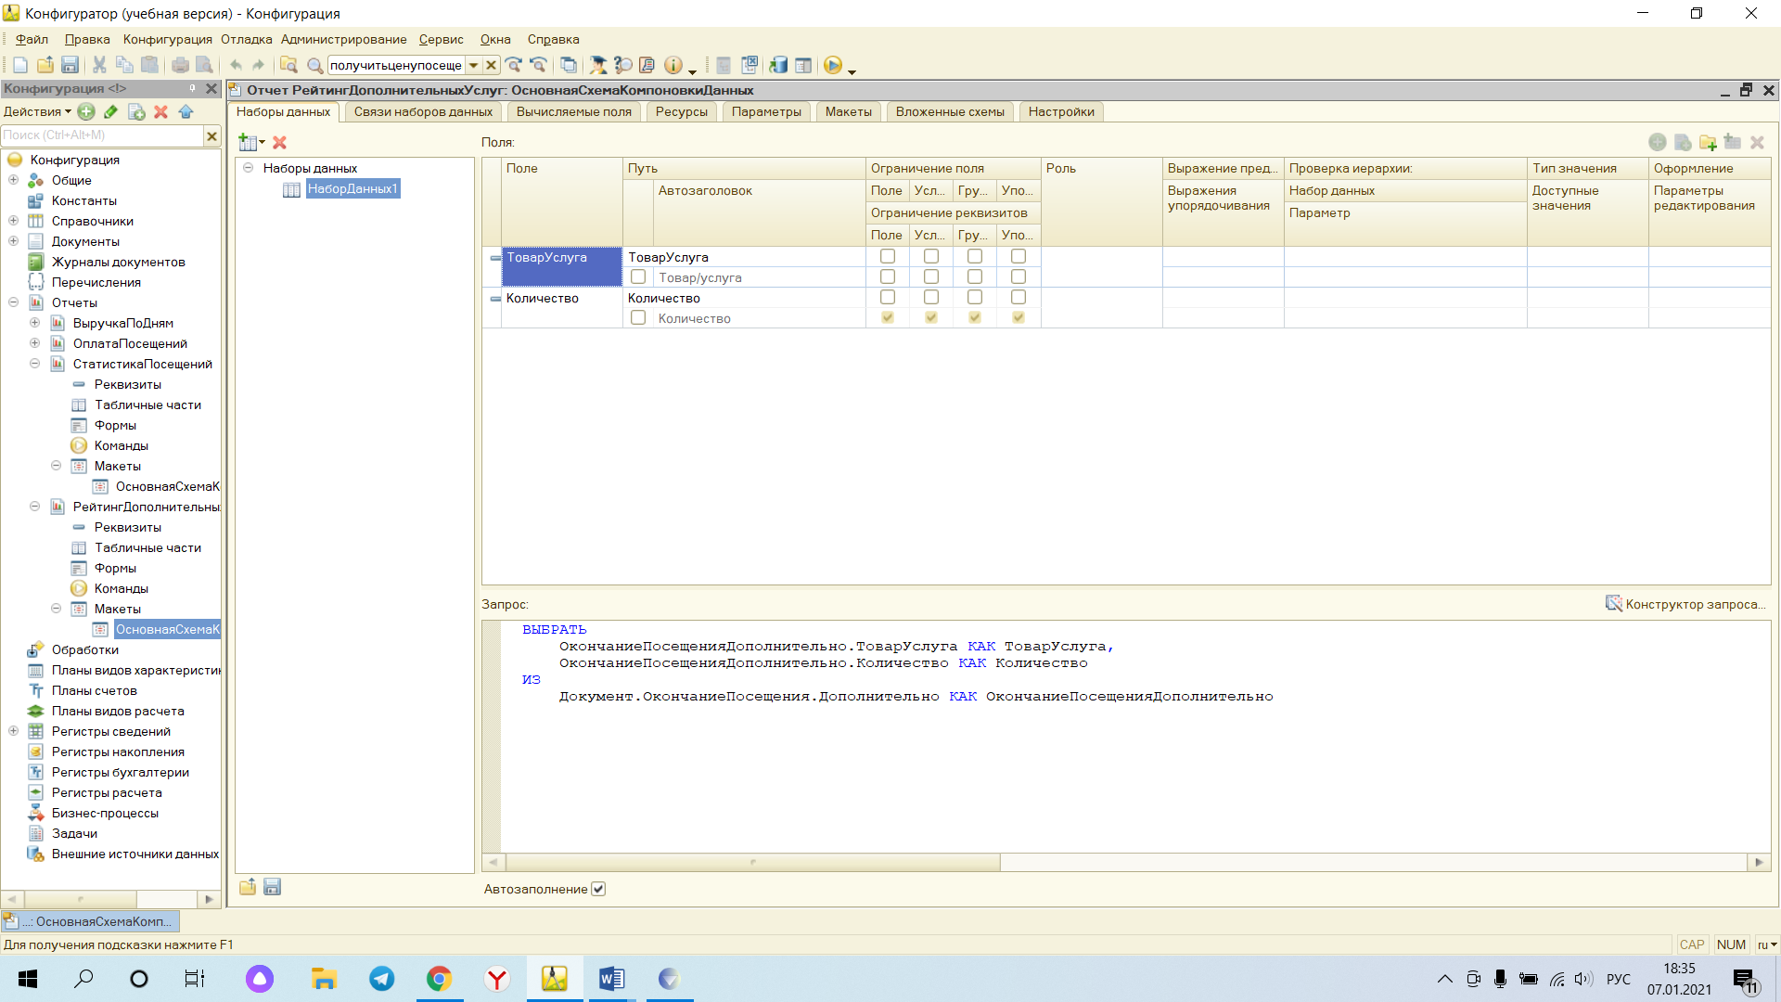The width and height of the screenshot is (1781, 1002).
Task: Open the Конфигурация menu
Action: pyautogui.click(x=168, y=39)
